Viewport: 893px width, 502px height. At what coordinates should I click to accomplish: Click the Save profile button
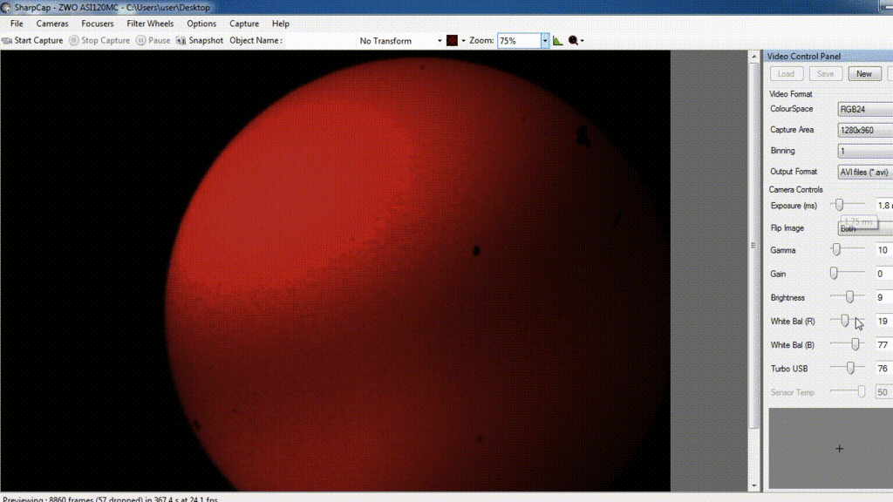[x=825, y=74]
